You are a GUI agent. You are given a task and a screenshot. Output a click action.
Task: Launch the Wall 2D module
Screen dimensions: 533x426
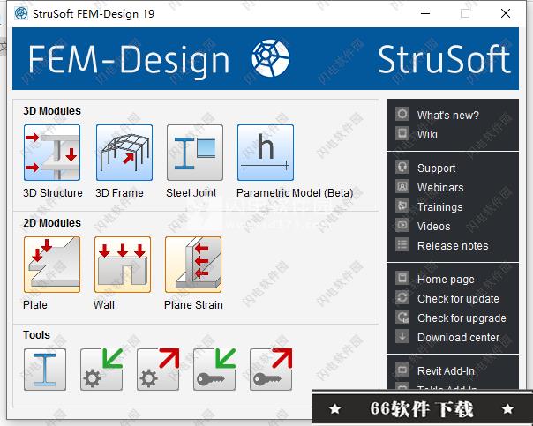pyautogui.click(x=123, y=265)
